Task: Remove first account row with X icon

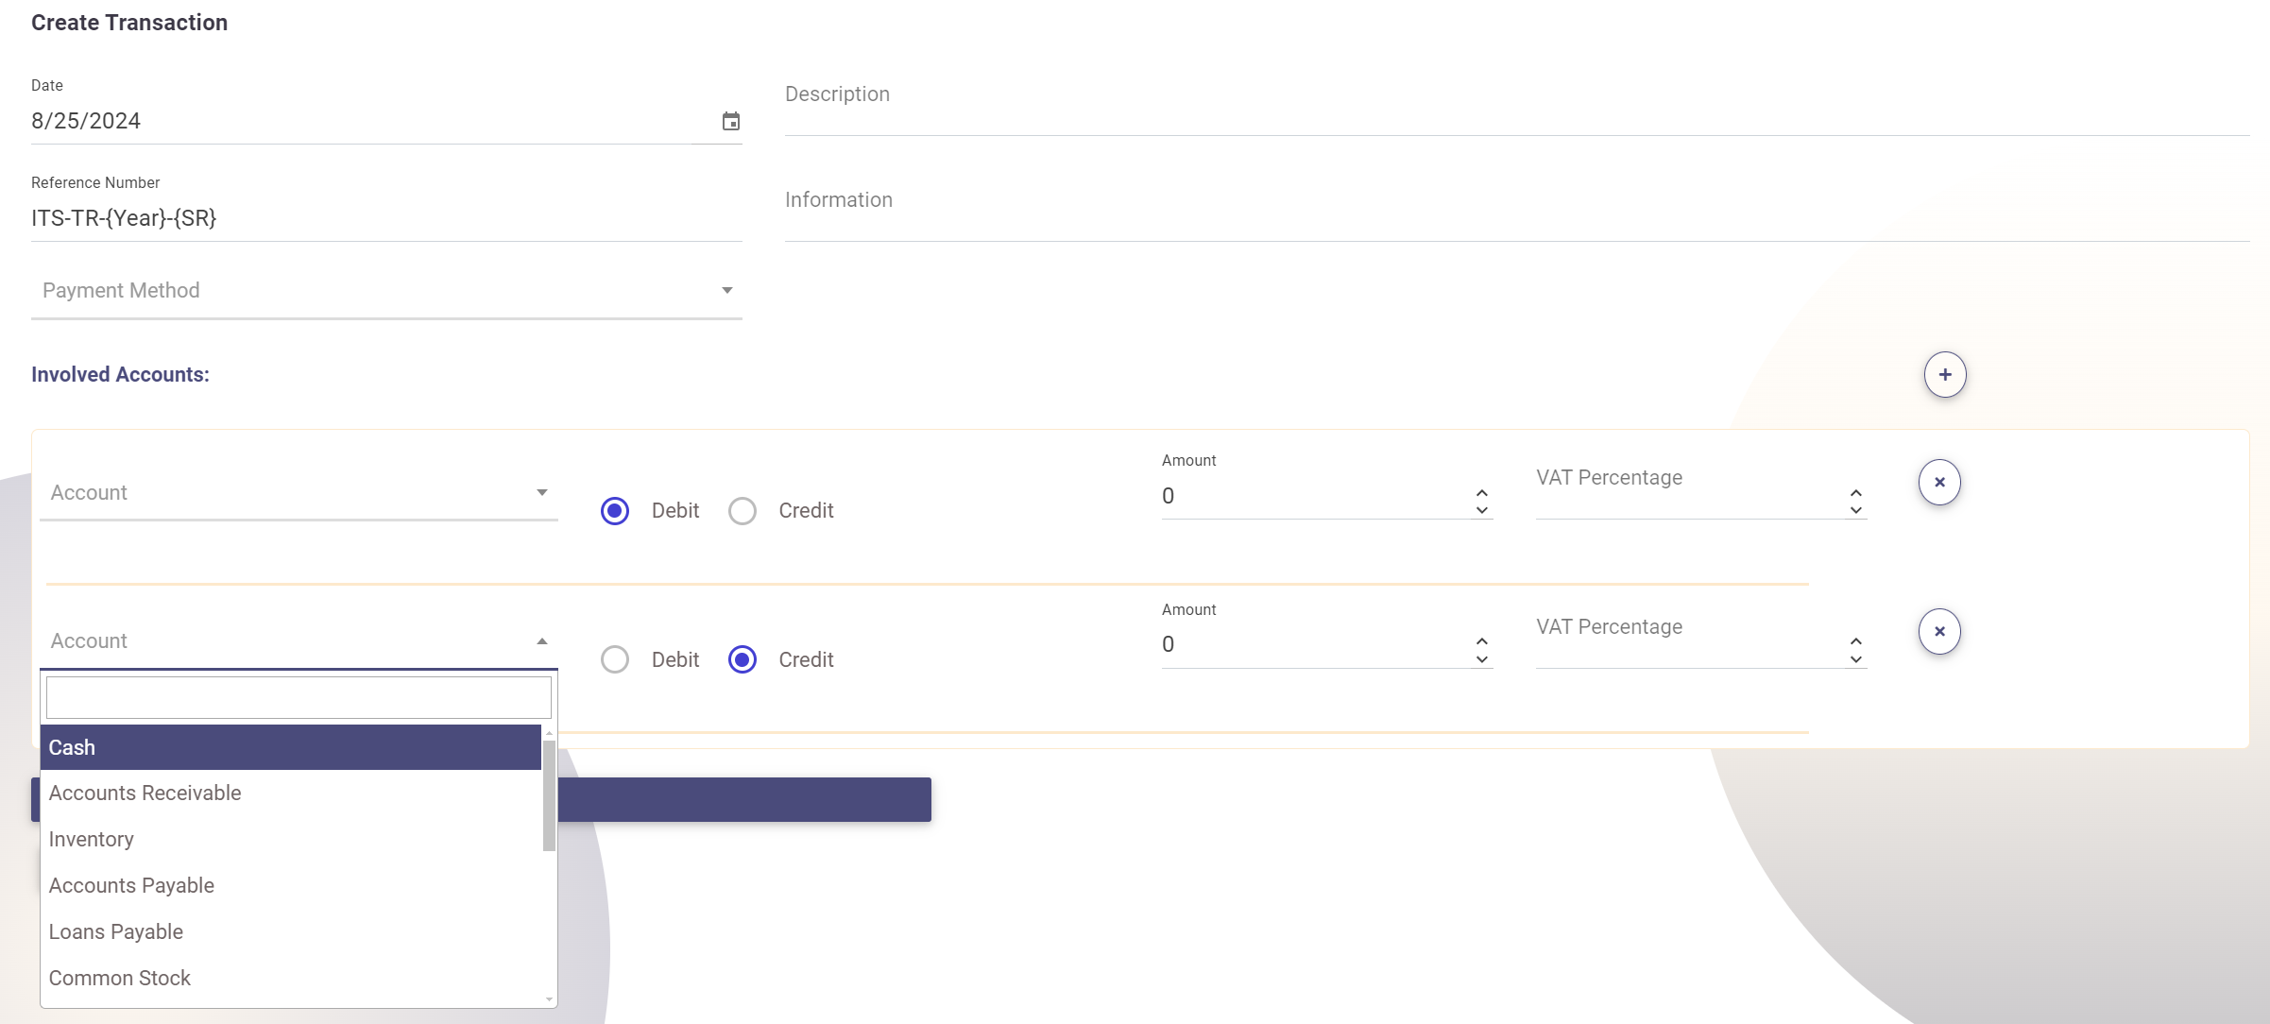Action: click(1938, 483)
